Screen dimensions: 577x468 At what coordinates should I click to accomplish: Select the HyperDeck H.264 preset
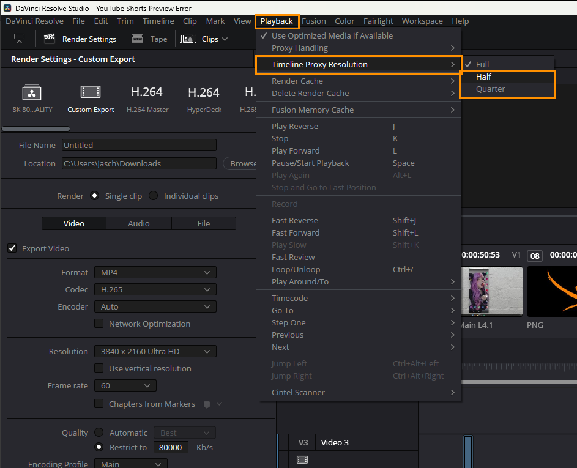[204, 98]
